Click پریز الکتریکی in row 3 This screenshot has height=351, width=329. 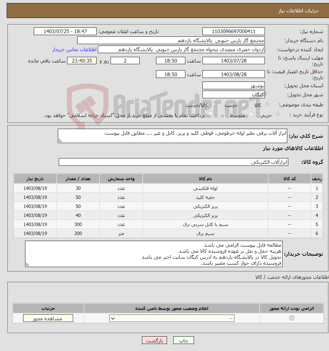click(205, 206)
